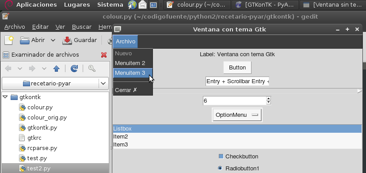Open the Sistema panel menu

point(110,5)
